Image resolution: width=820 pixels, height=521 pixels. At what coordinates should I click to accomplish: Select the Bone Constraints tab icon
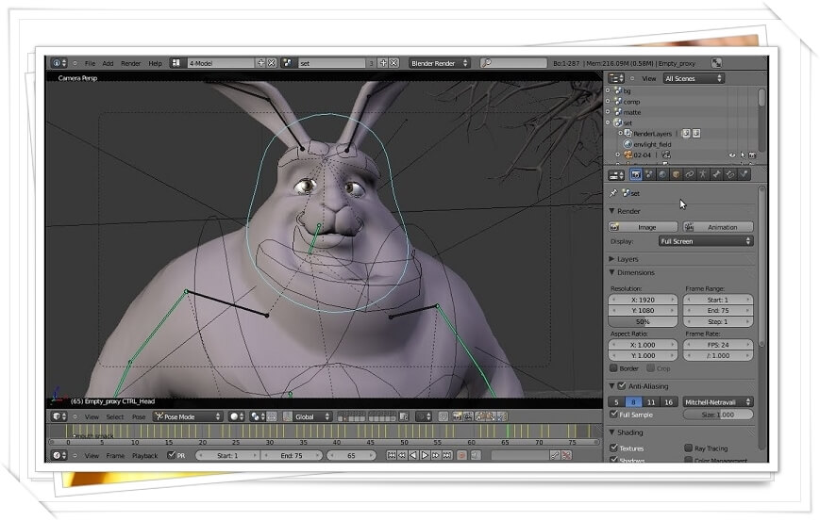730,175
